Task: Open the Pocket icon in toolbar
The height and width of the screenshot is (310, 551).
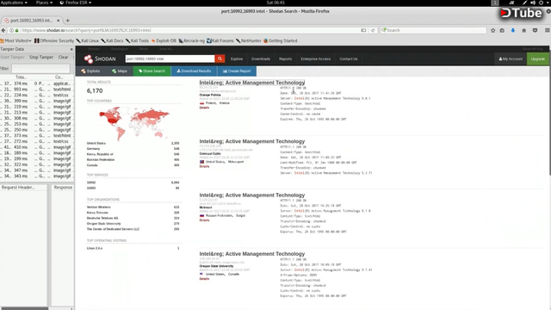Action: (x=535, y=31)
